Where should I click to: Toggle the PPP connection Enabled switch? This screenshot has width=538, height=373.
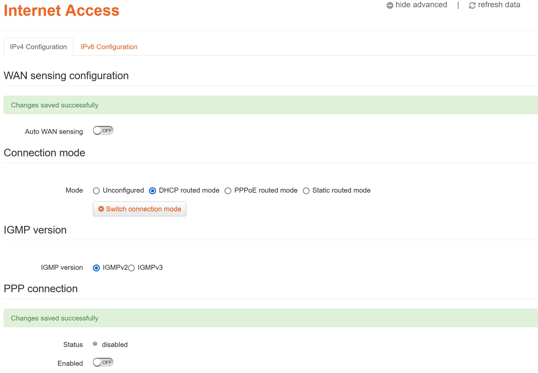(103, 362)
